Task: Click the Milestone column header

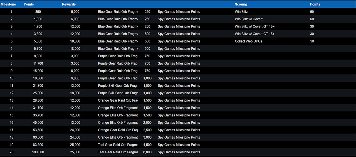Action: (8, 4)
